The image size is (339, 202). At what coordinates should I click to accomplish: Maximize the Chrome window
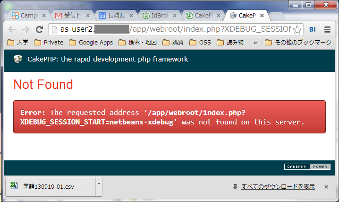[x=308, y=5]
